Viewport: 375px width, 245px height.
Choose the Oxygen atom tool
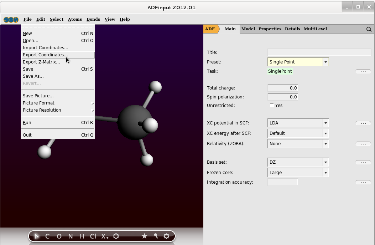coord(59,236)
